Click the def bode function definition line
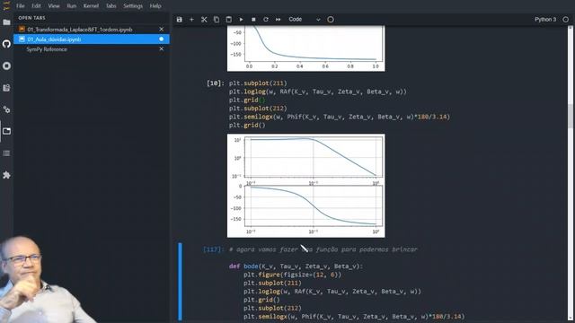This screenshot has width=575, height=323. point(296,266)
